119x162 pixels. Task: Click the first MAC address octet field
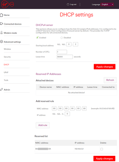click(54, 109)
